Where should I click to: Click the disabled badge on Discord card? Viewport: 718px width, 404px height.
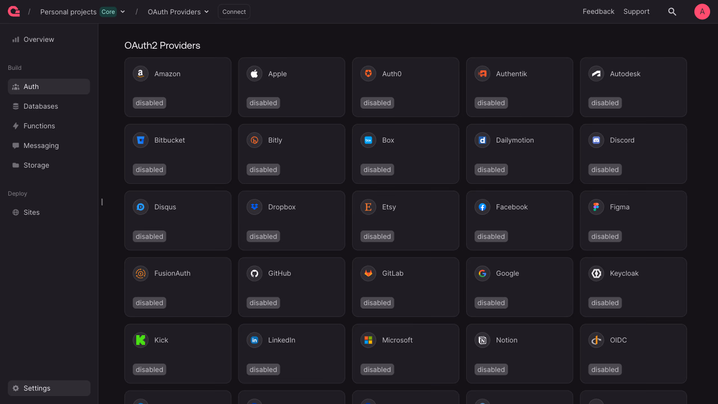tap(605, 169)
